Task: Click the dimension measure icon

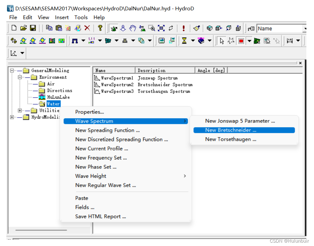Action: pyautogui.click(x=289, y=41)
